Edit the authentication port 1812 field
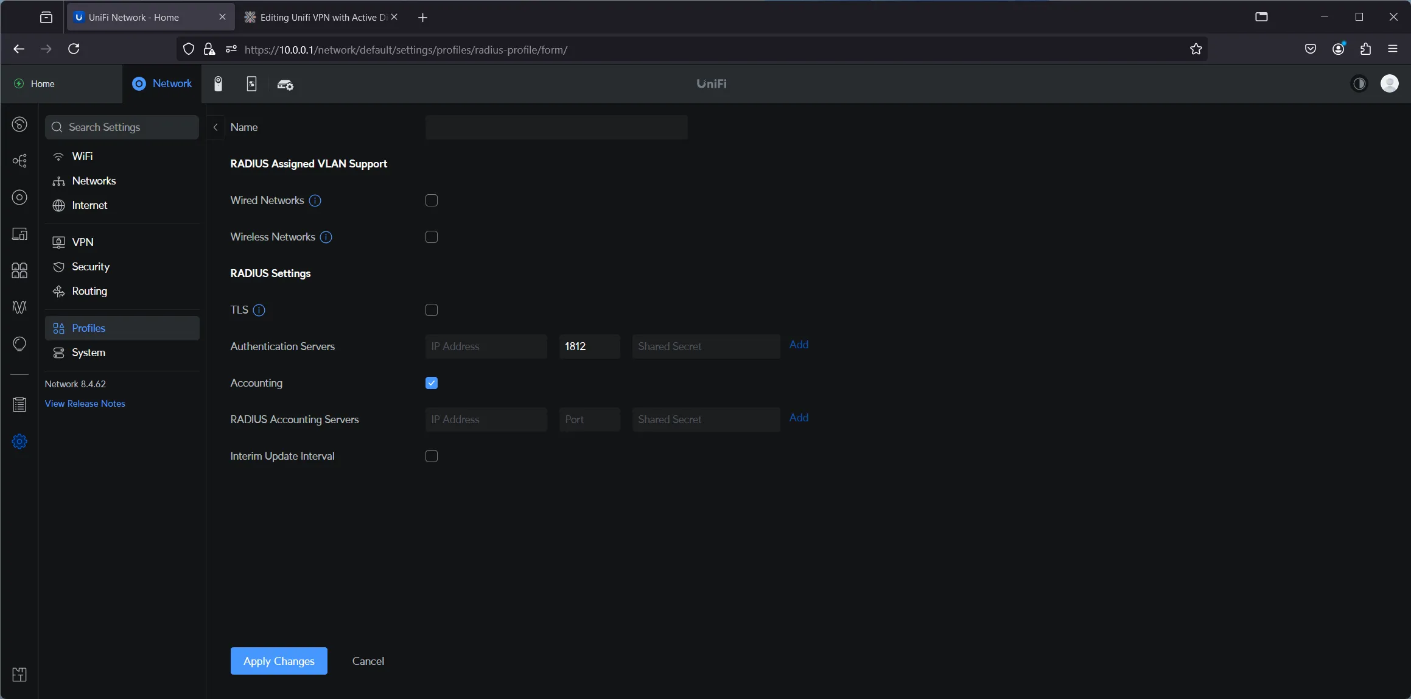This screenshot has width=1411, height=699. pyautogui.click(x=590, y=346)
